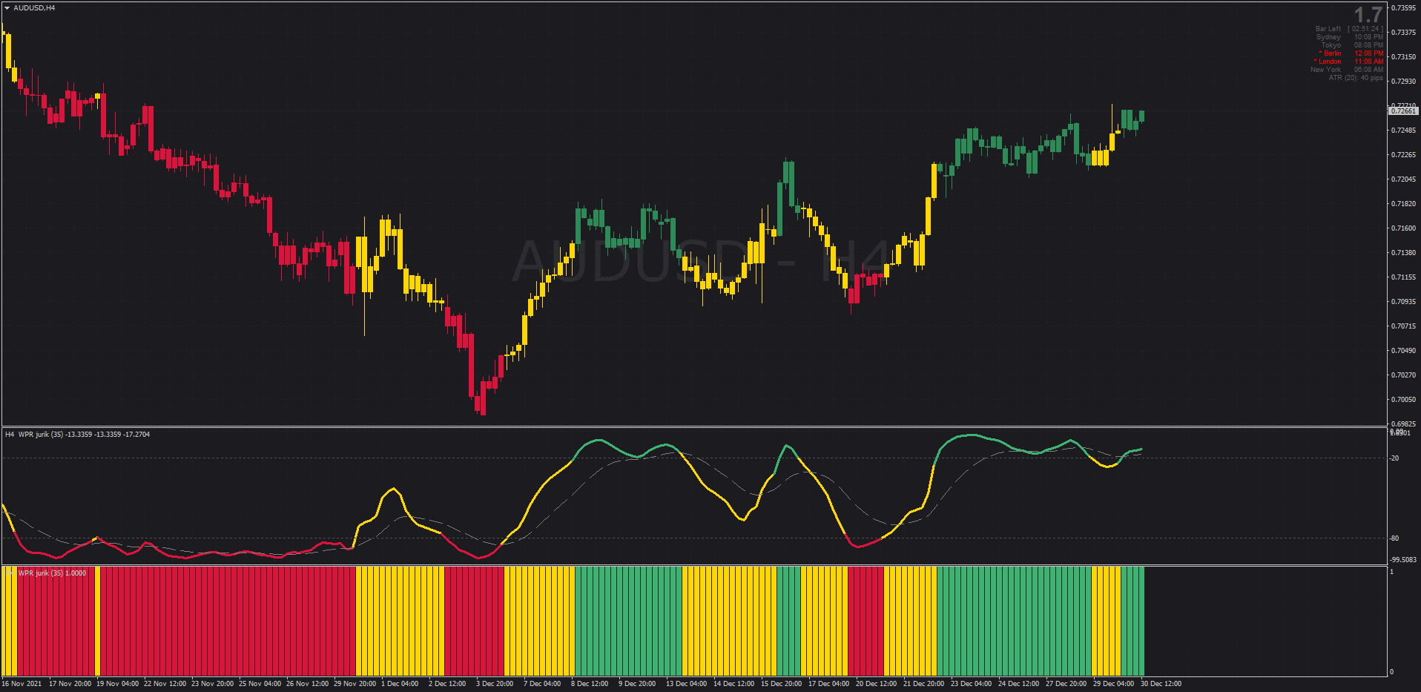The image size is (1421, 692).
Task: Click the 0.72930 price axis label
Action: coord(1403,82)
